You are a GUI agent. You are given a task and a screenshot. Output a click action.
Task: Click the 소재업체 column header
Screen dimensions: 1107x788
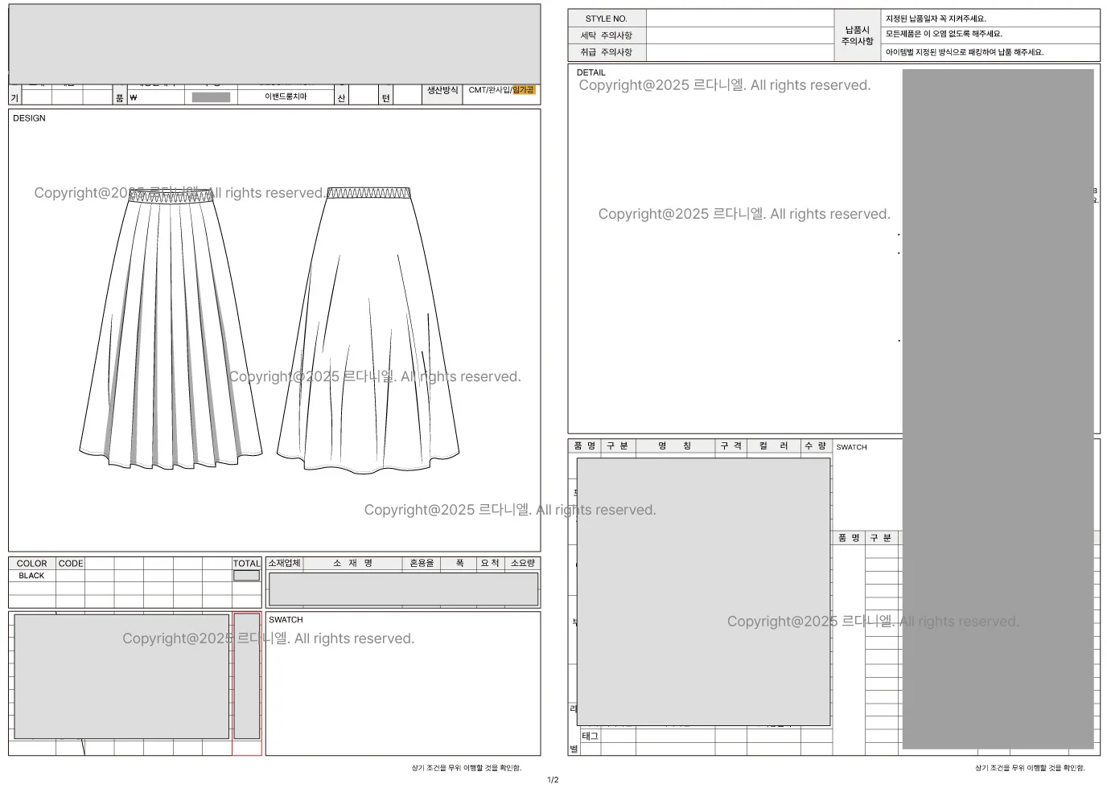[284, 564]
